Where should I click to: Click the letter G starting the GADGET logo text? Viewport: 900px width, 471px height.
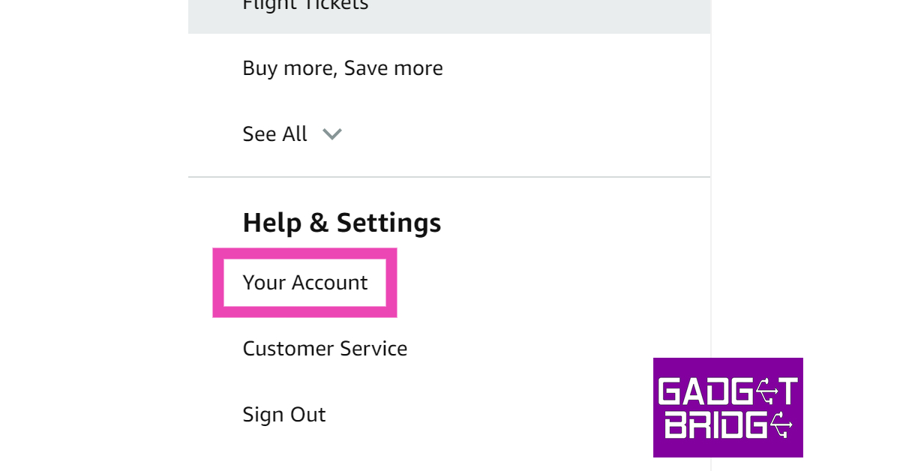click(669, 391)
